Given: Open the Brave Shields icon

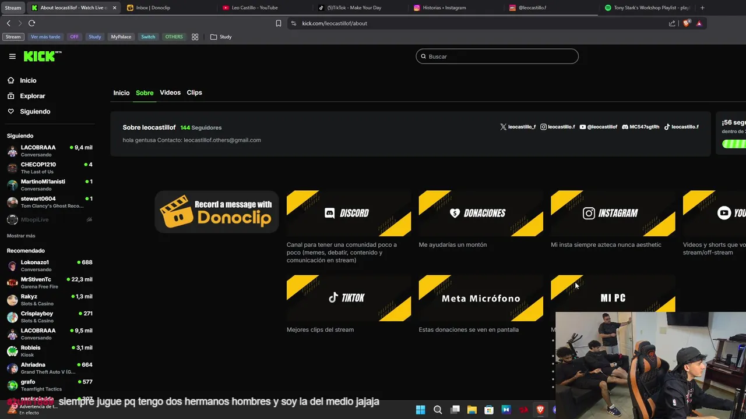Looking at the screenshot, I should (x=686, y=23).
